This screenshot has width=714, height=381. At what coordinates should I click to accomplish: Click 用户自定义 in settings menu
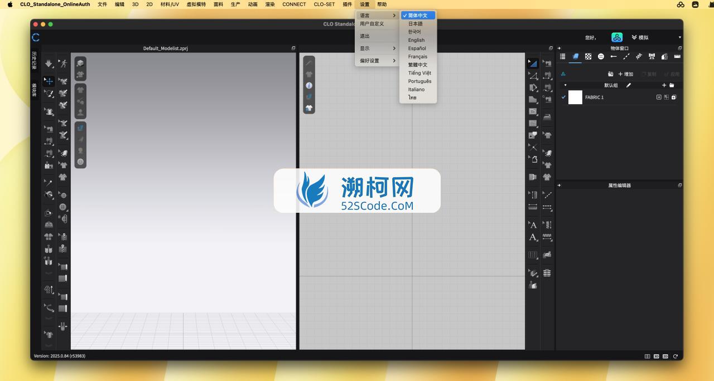tap(372, 24)
